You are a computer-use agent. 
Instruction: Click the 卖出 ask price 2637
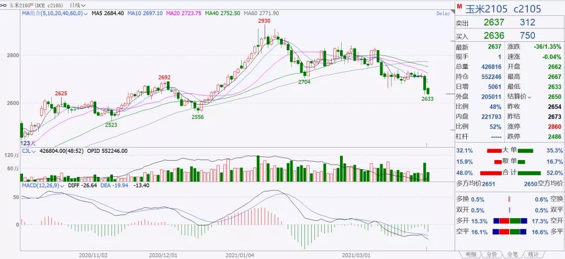pos(495,22)
